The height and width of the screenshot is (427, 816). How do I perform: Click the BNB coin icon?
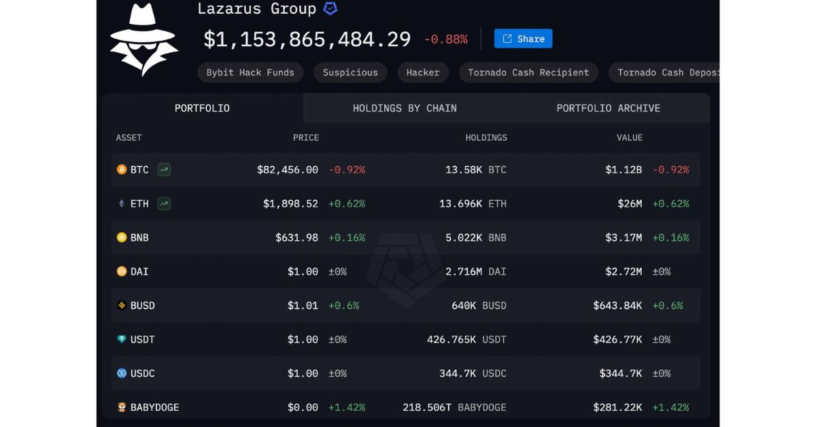(122, 237)
